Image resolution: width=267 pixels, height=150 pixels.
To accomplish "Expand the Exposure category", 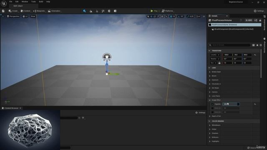I will (210, 80).
